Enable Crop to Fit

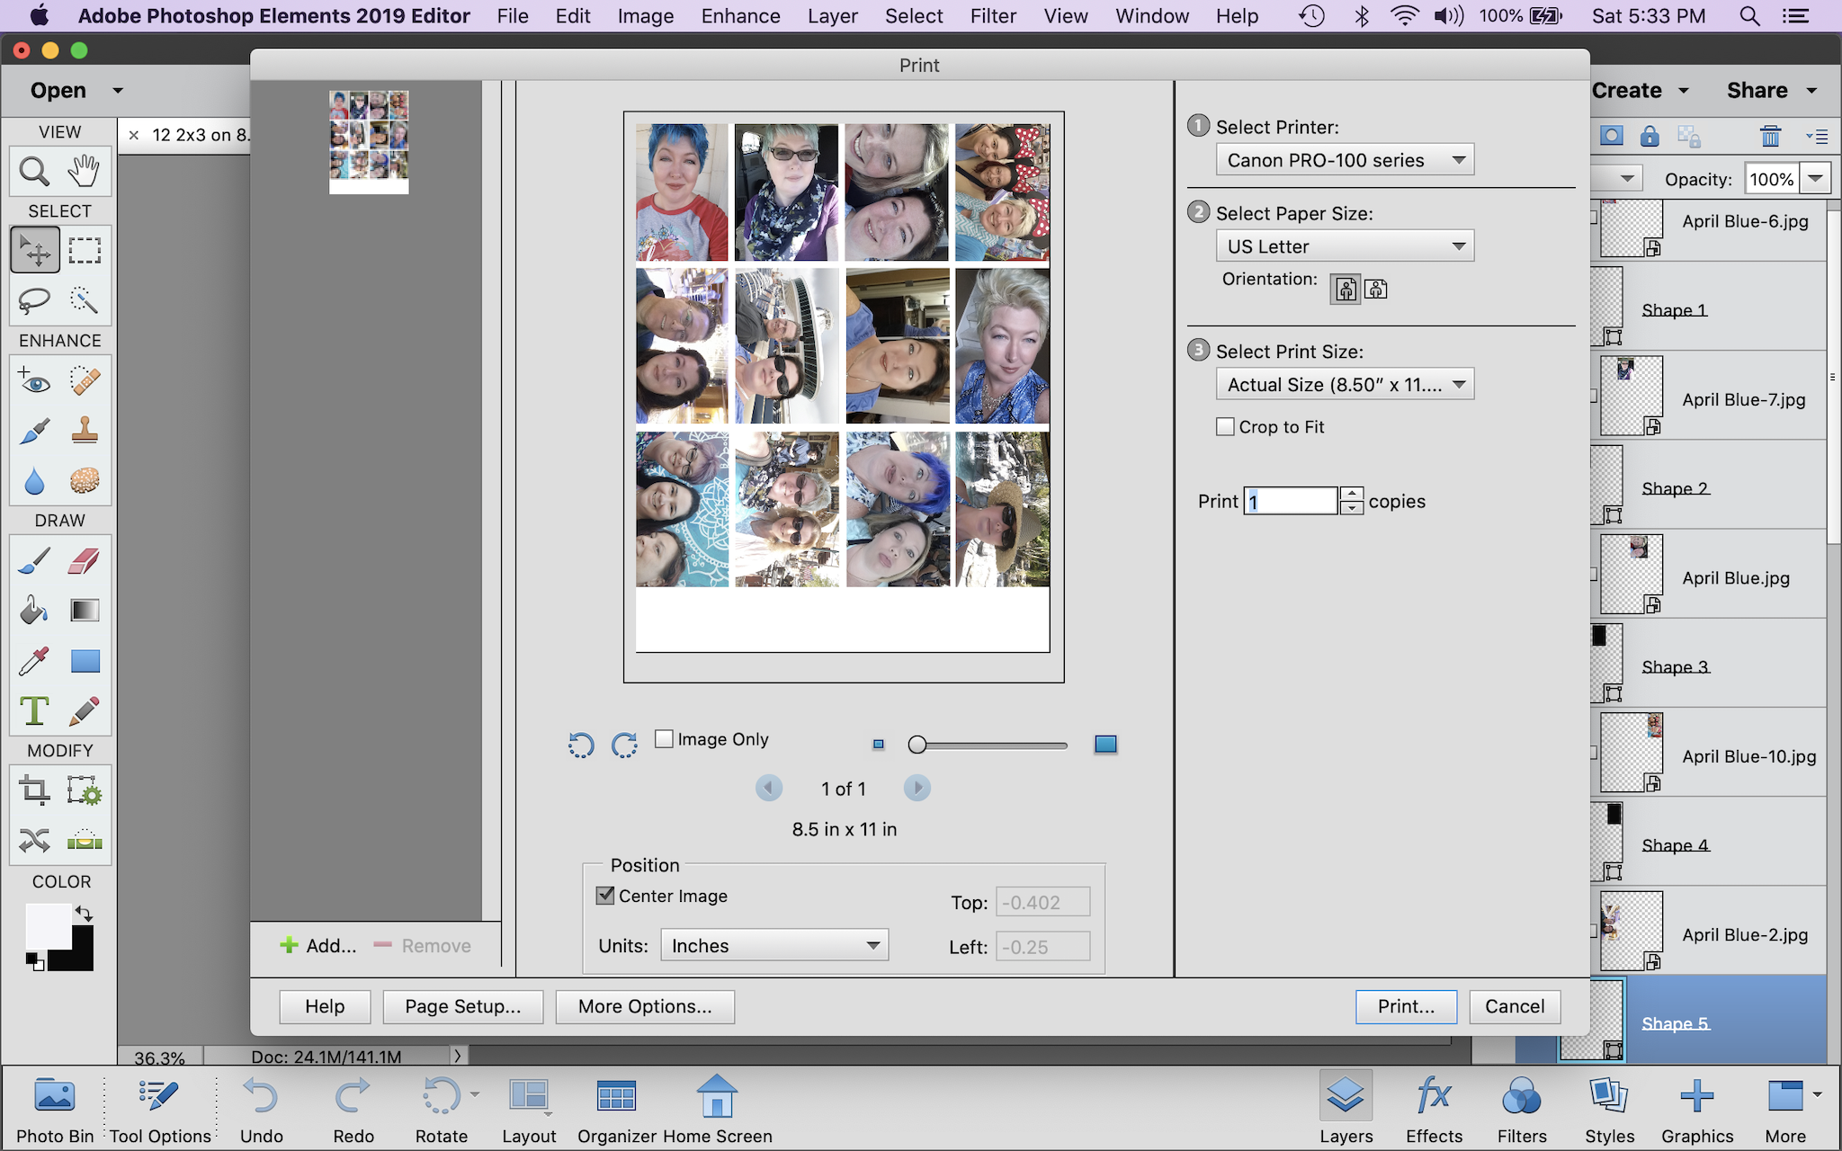1225,426
